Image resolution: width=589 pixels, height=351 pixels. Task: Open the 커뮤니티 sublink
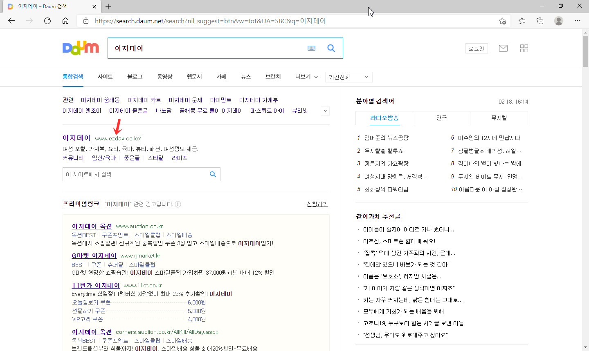click(x=73, y=158)
